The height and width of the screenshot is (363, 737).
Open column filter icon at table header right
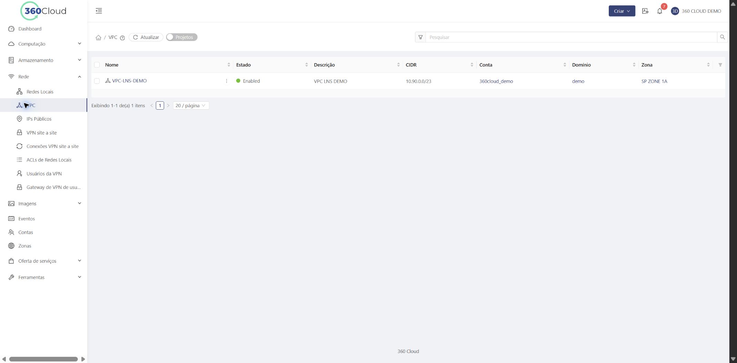point(720,65)
